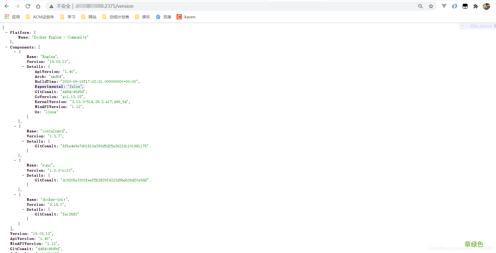
Task: Open the zoom indicator in address bar
Action: point(420,6)
